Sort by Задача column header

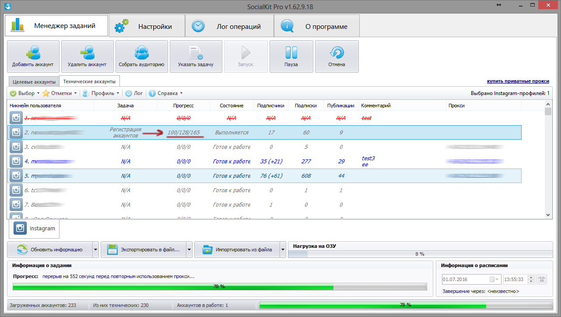(x=126, y=106)
